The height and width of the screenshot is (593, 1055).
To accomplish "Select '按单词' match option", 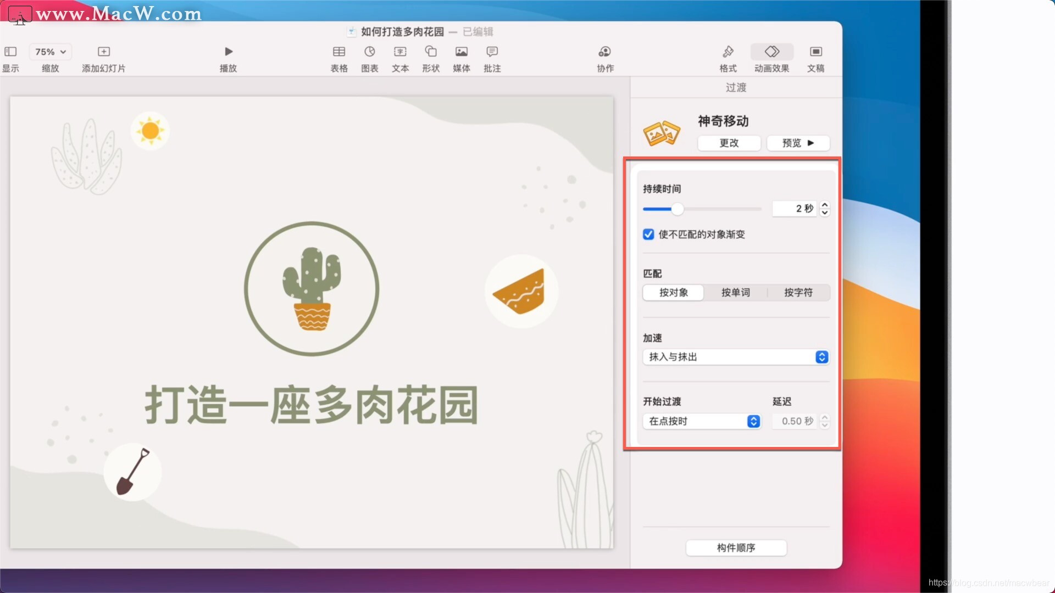I will (735, 293).
